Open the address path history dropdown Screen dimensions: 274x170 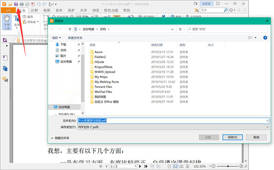pos(172,29)
